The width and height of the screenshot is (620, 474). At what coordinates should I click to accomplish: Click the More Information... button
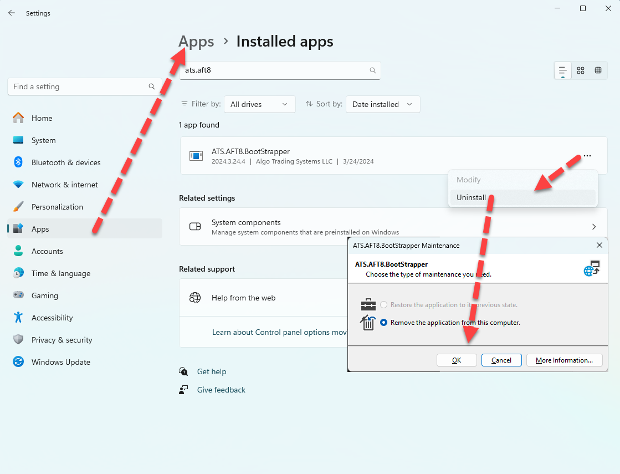point(564,360)
